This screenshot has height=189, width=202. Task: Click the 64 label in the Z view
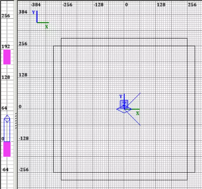(x=4, y=108)
